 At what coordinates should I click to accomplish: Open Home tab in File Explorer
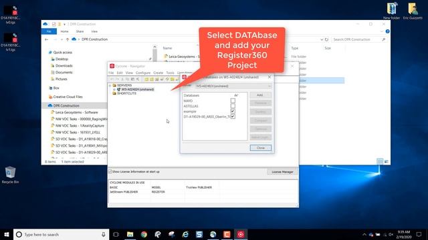point(64,31)
